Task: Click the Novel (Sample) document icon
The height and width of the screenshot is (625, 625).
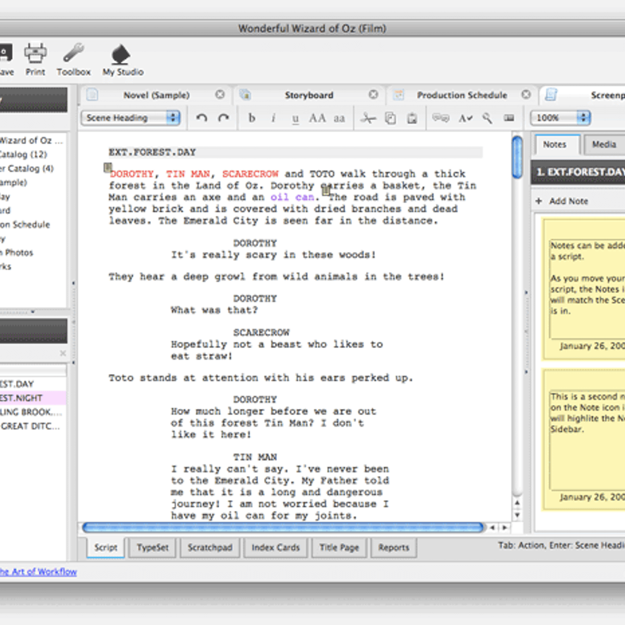Action: pyautogui.click(x=92, y=94)
